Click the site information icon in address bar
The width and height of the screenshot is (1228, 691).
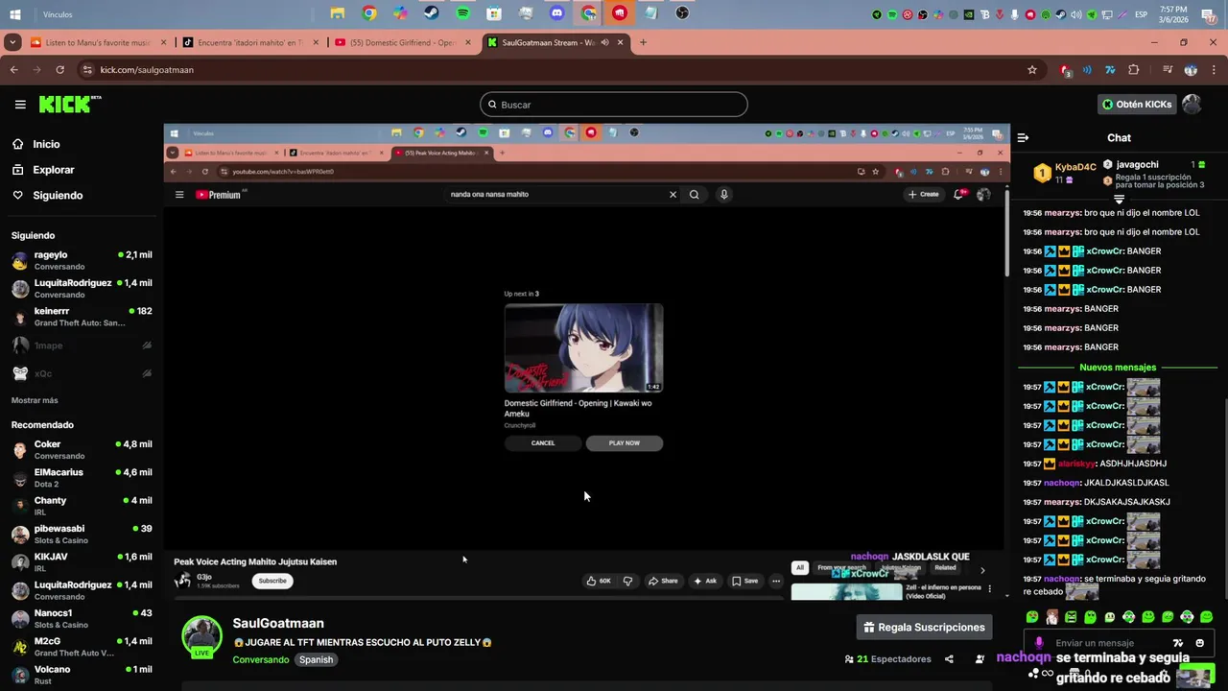pyautogui.click(x=87, y=70)
